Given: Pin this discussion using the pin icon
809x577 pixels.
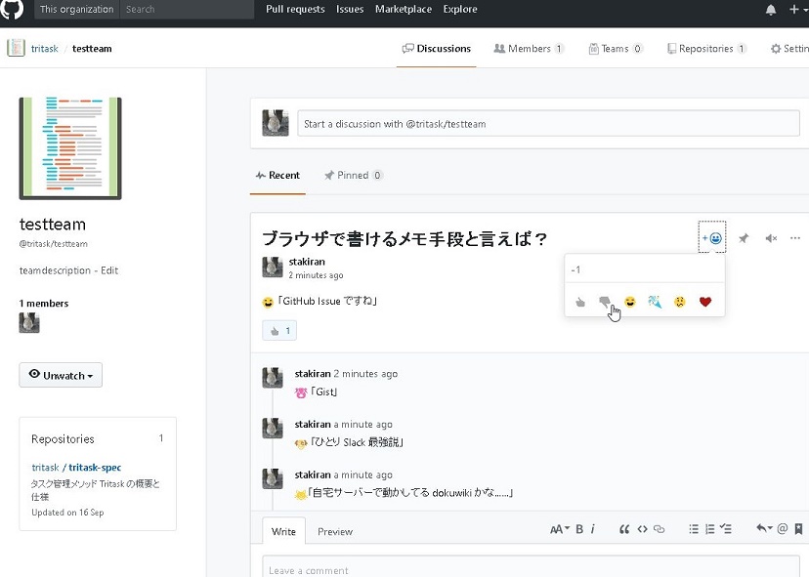Looking at the screenshot, I should [743, 237].
